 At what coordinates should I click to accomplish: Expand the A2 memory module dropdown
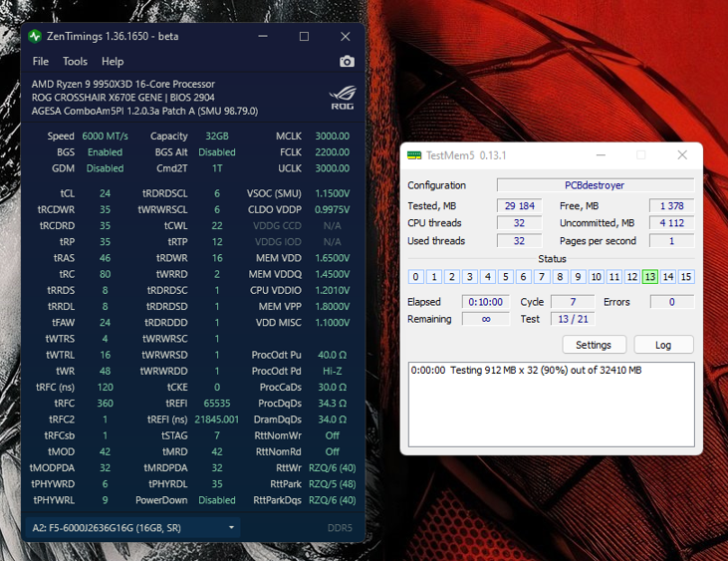pyautogui.click(x=231, y=527)
